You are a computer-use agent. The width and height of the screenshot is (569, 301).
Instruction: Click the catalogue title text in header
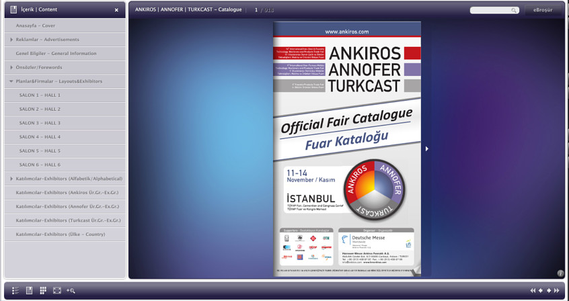pos(188,10)
